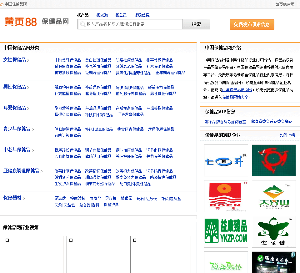Open the 益康臻品 YKZP.COM logo
The height and width of the screenshot is (273, 300).
click(x=226, y=232)
